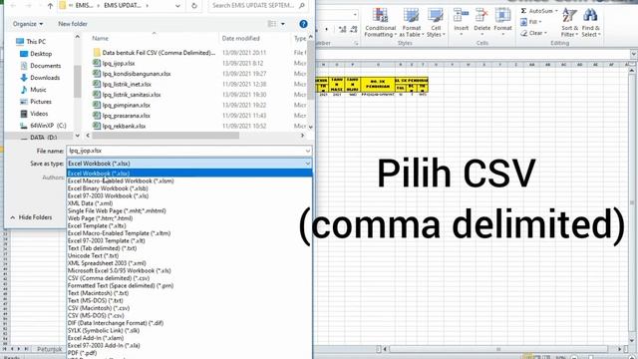This screenshot has height=359, width=638.
Task: Open folder Data bentuk Feil CSV
Action: tap(159, 53)
